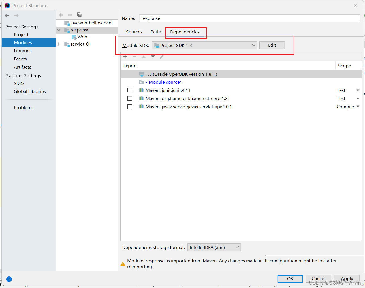
Task: Open scope dropdown for javax.servlet-api
Action: 358,107
